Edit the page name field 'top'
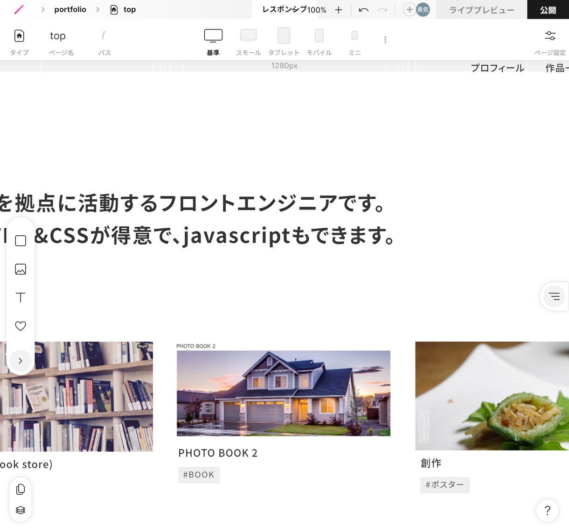Image resolution: width=569 pixels, height=532 pixels. 58,36
